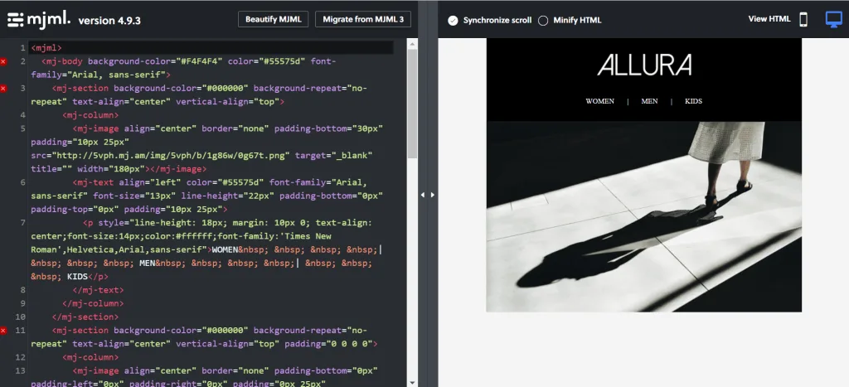Click error marker on line 3

coord(3,88)
